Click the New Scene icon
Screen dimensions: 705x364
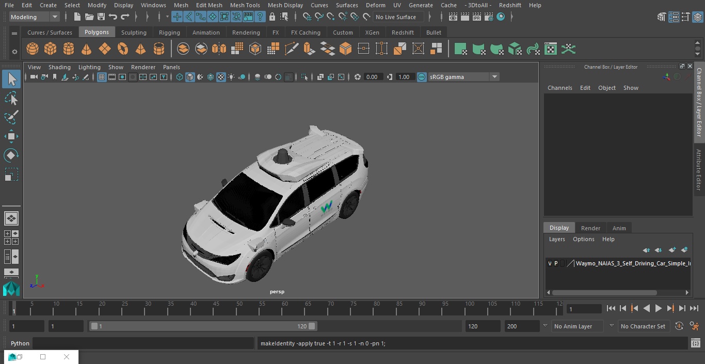pos(77,17)
